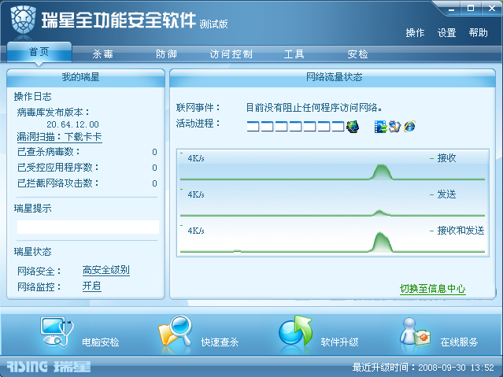This screenshot has height=377, width=503.
Task: Click the 高安全级别 security level link
Action: pos(105,270)
